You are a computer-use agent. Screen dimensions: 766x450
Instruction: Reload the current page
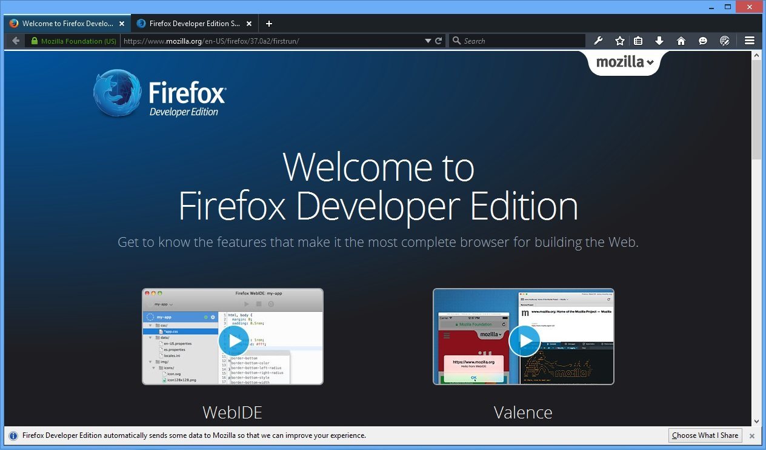(438, 41)
